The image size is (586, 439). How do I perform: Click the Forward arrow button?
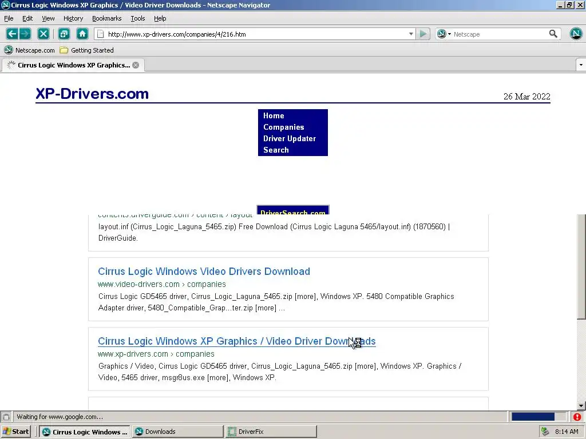25,34
